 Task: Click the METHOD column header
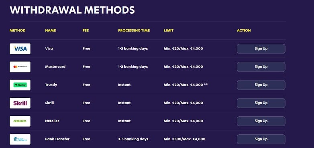18,31
